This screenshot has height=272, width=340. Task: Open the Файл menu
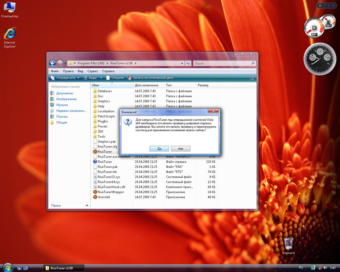click(x=55, y=71)
